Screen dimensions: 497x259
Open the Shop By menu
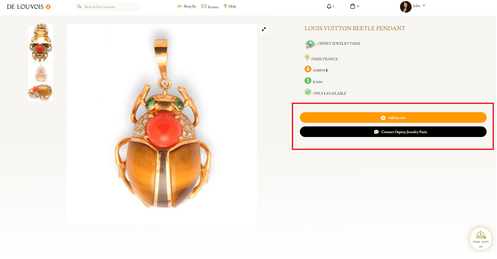[x=187, y=6]
